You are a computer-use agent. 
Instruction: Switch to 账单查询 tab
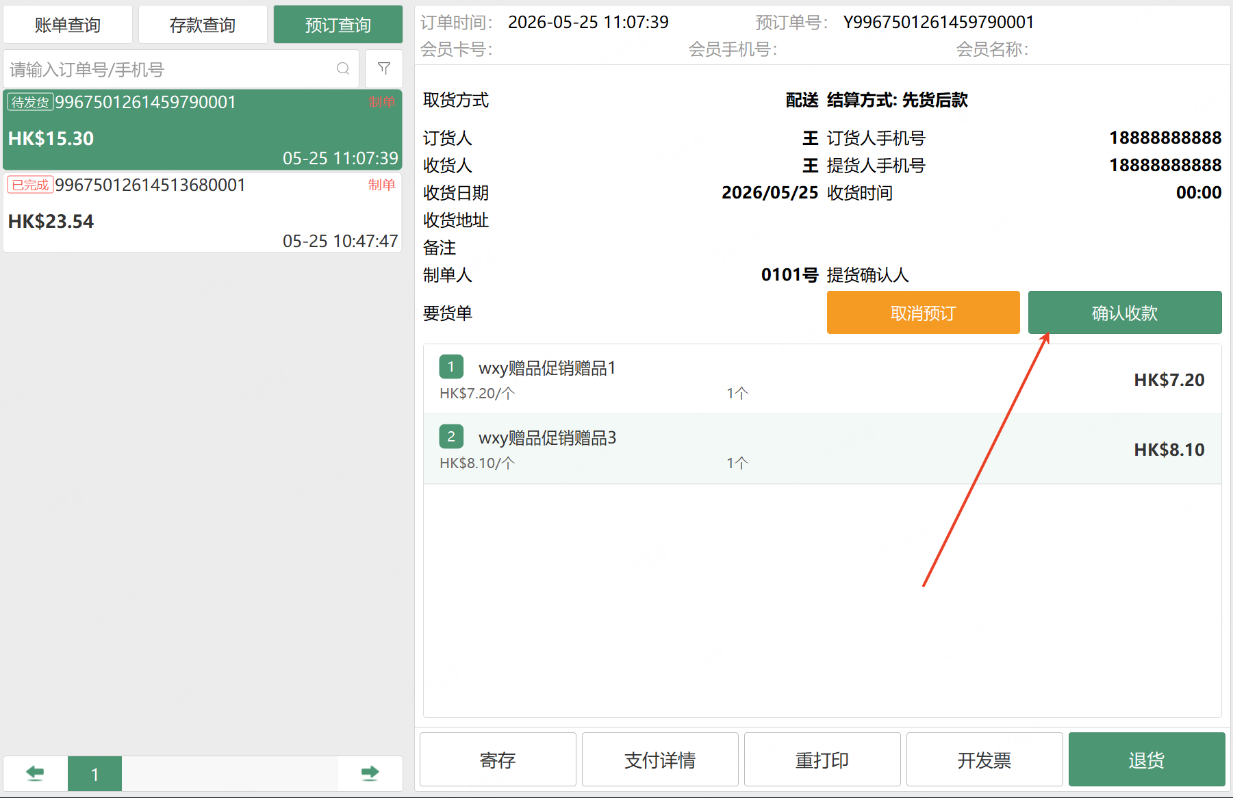pyautogui.click(x=68, y=25)
